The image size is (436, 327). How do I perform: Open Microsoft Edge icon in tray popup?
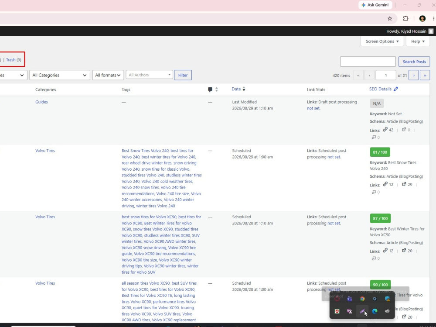pyautogui.click(x=375, y=311)
